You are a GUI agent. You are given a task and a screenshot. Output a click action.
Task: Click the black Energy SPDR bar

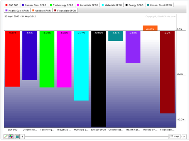tap(98, 79)
